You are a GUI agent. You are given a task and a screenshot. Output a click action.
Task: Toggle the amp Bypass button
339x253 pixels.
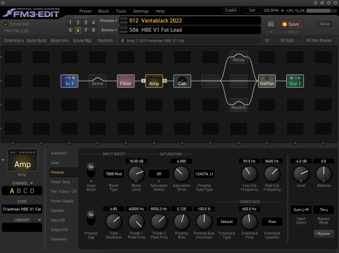point(324,234)
